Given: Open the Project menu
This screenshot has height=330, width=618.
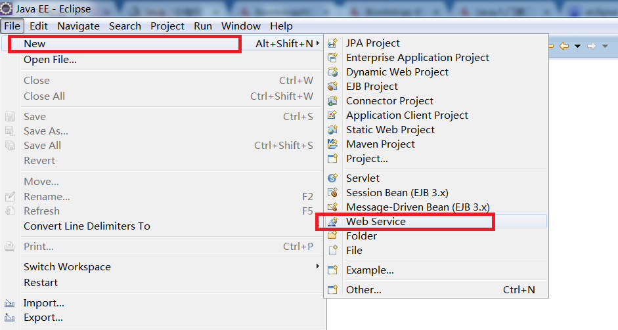Looking at the screenshot, I should (x=167, y=26).
